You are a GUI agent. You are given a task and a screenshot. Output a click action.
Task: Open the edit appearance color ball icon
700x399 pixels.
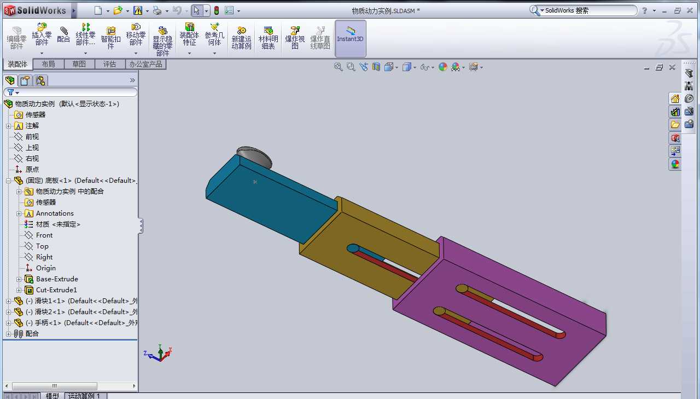pos(443,67)
